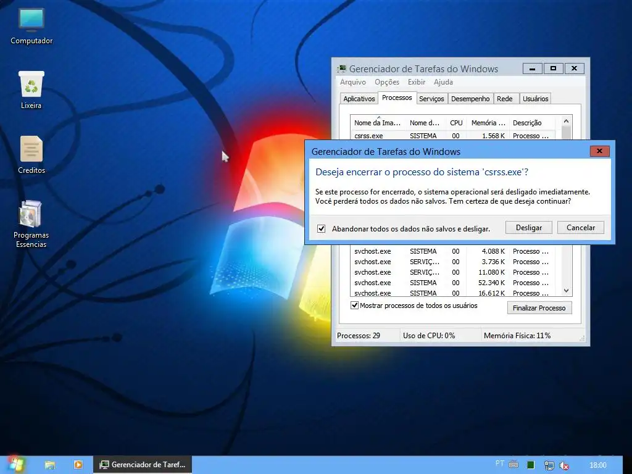The image size is (632, 474).
Task: Sort by Descrição column header
Action: coord(532,123)
